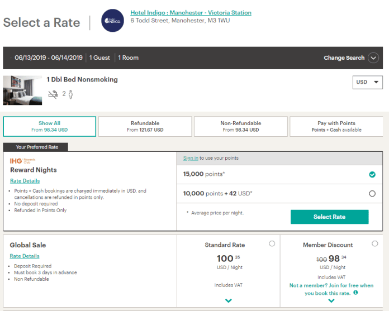The image size is (389, 311).
Task: Open Global Sale Rate Details link
Action: (x=25, y=256)
